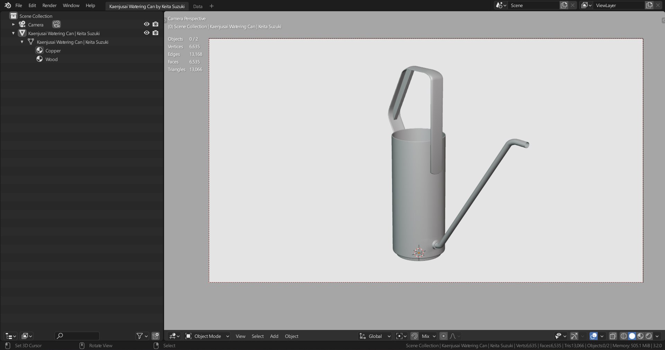This screenshot has width=665, height=350.
Task: Open the view layer browse dropdown
Action: pos(586,5)
